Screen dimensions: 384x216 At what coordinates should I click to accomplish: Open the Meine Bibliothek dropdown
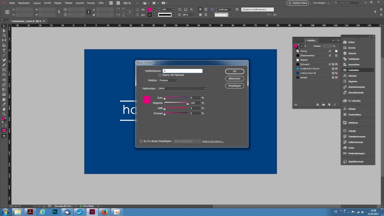(x=187, y=141)
